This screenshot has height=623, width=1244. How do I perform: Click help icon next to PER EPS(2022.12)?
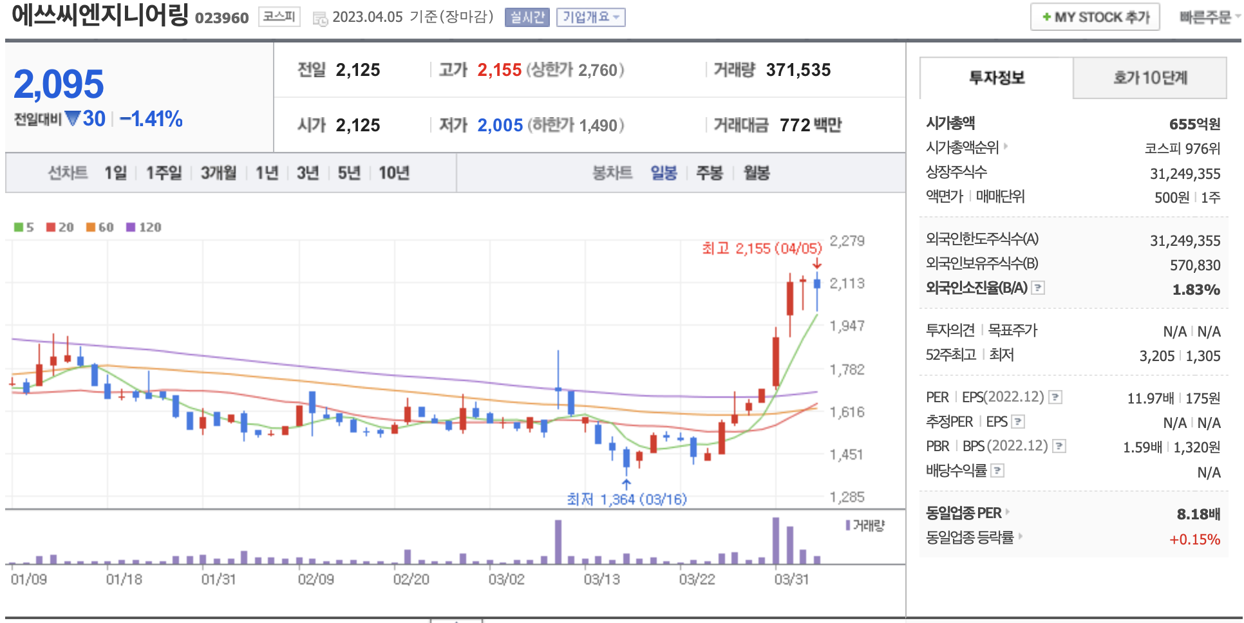[x=1055, y=397]
